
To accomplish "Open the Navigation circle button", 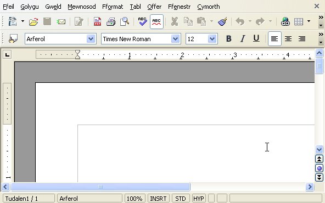I will pyautogui.click(x=319, y=168).
